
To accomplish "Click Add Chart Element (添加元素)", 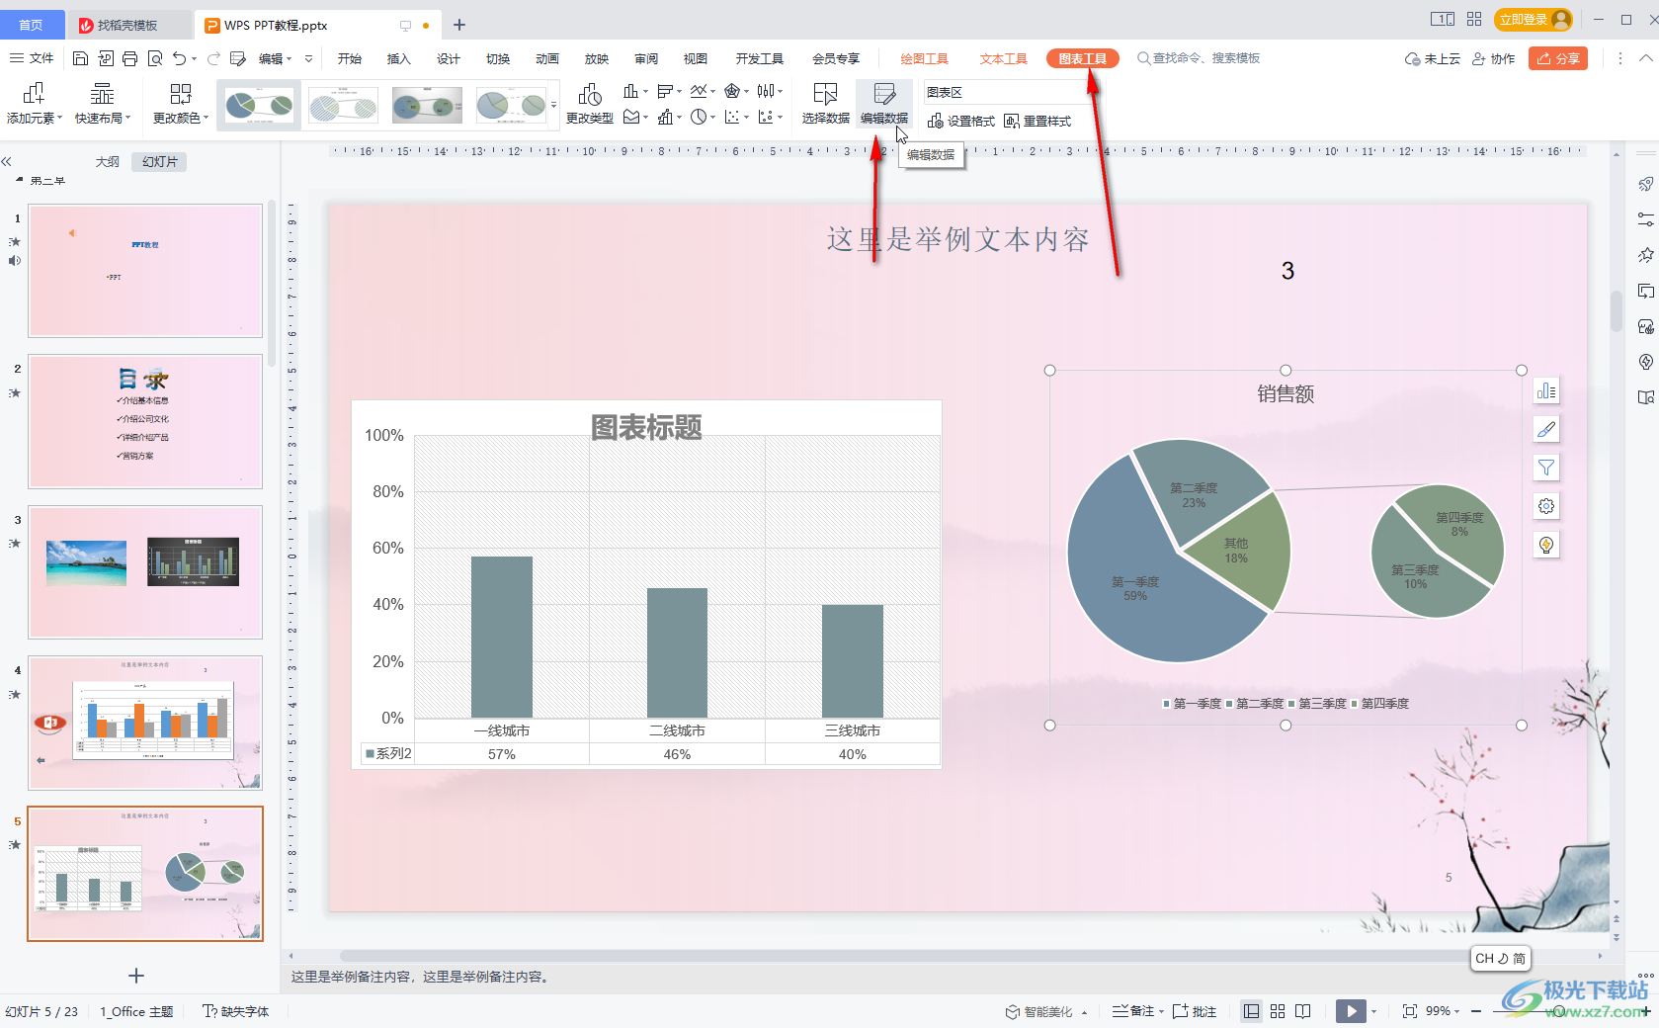I will (34, 103).
